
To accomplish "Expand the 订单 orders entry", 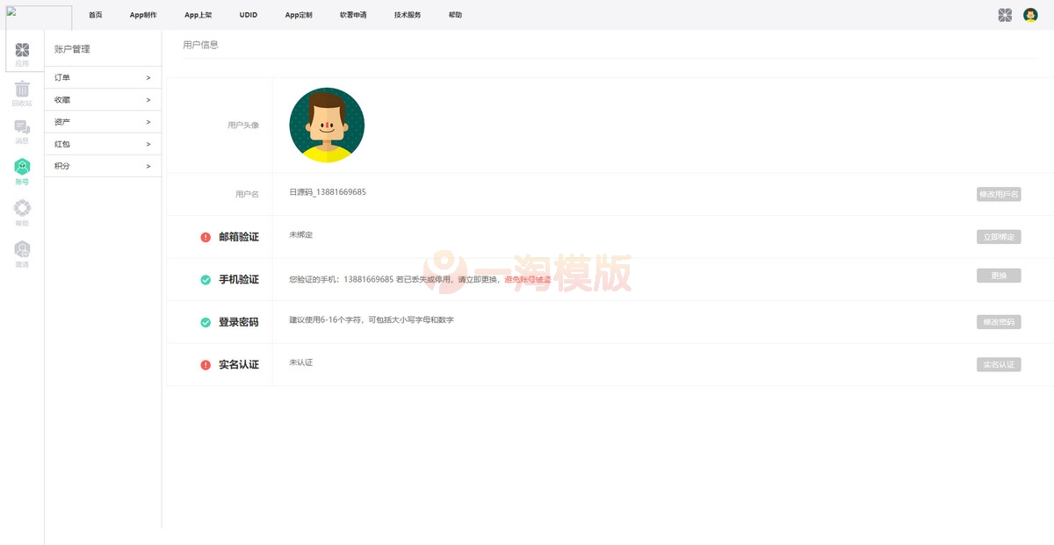I will [103, 77].
